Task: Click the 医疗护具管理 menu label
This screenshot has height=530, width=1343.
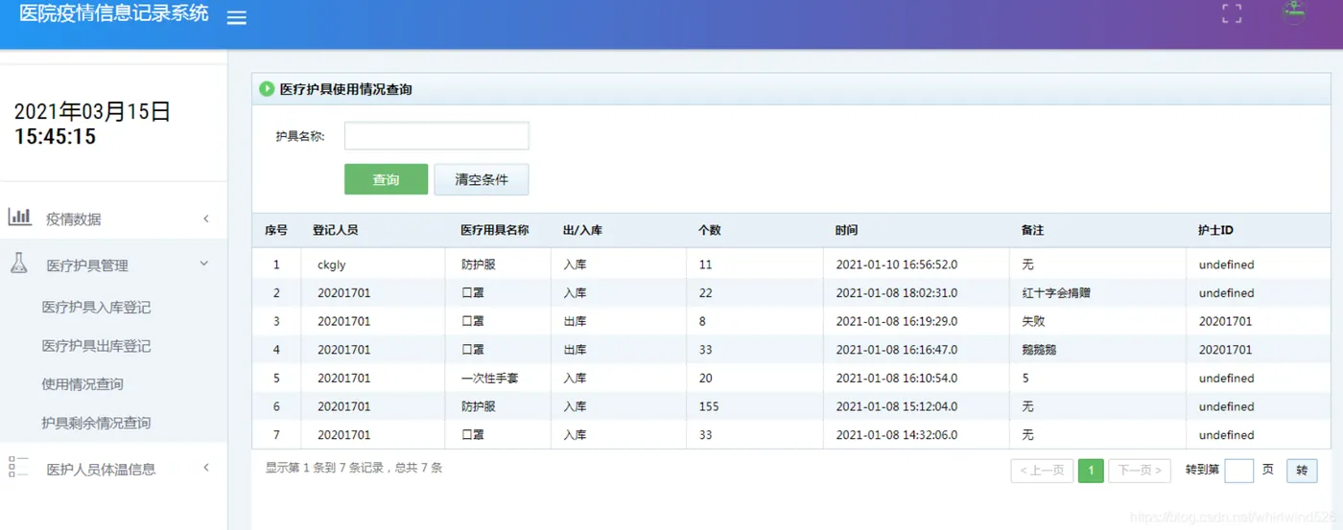Action: 87,265
